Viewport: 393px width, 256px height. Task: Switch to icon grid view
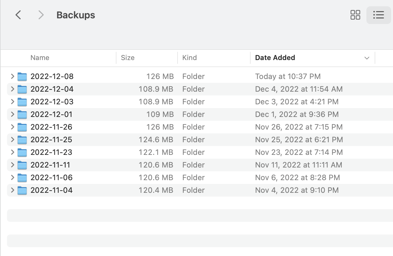click(x=355, y=15)
